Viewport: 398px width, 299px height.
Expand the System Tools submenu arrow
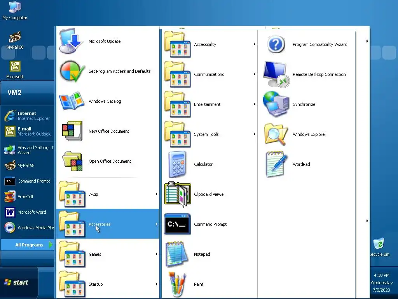[254, 134]
